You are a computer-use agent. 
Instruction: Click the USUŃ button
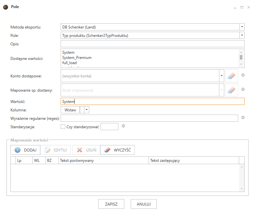tap(87, 150)
